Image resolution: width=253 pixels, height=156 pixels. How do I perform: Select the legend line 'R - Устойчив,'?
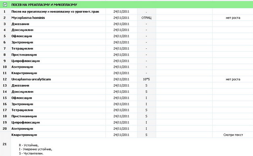[x=29, y=145]
